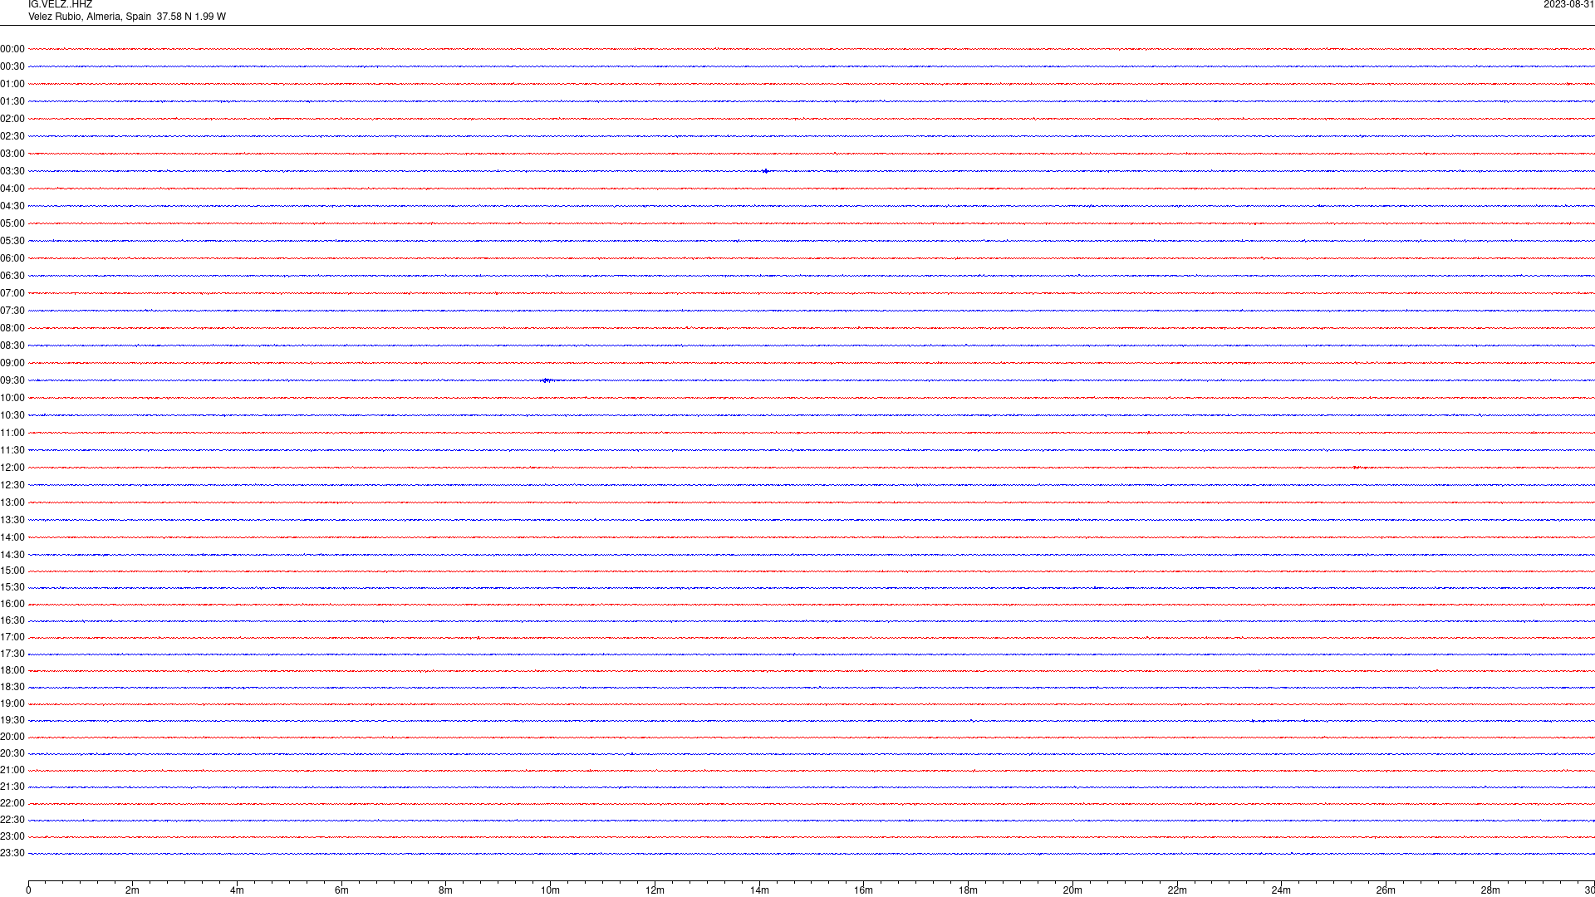
Task: Select the 03:30 time row label
Action: click(12, 171)
